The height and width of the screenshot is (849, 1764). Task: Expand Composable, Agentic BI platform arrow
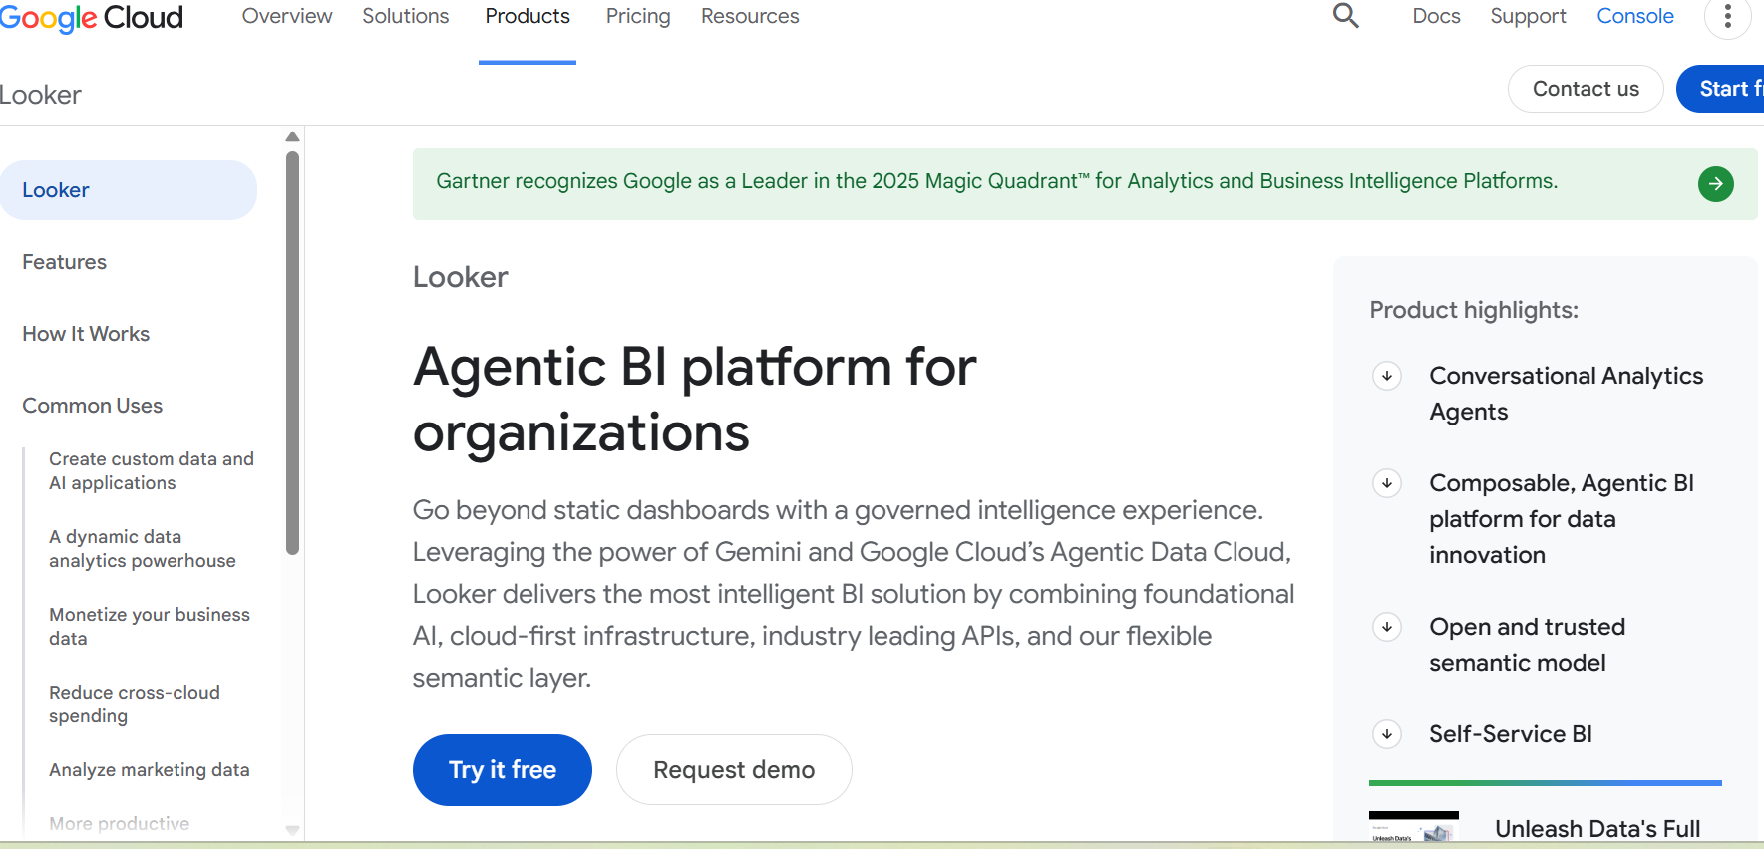point(1387,483)
